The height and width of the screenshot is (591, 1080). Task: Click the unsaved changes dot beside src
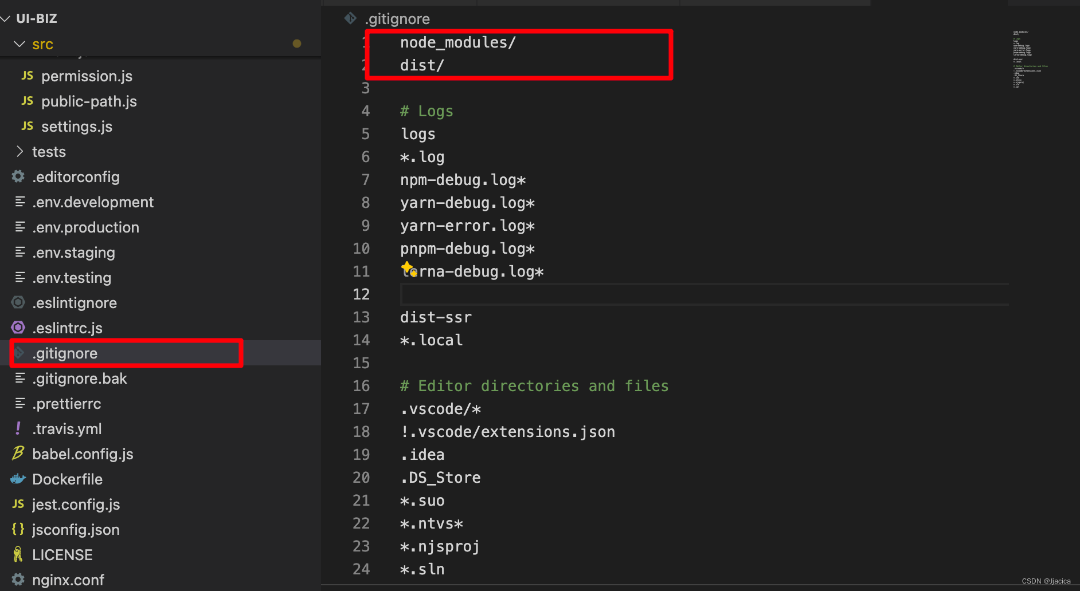(x=297, y=43)
